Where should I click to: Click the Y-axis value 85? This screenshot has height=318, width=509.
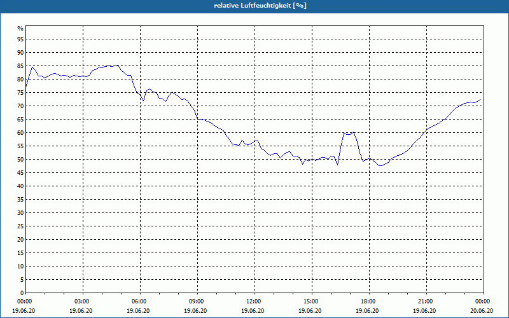[x=20, y=66]
